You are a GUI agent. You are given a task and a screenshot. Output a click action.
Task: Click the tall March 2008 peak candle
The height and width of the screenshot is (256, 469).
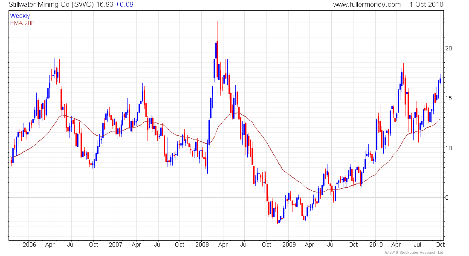(x=217, y=49)
